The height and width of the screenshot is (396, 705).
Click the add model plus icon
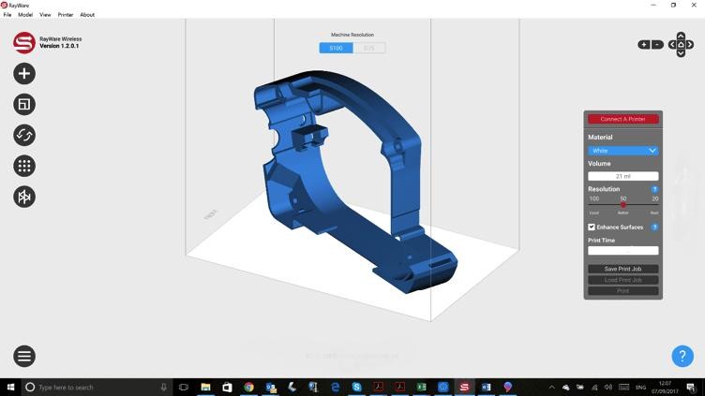24,74
